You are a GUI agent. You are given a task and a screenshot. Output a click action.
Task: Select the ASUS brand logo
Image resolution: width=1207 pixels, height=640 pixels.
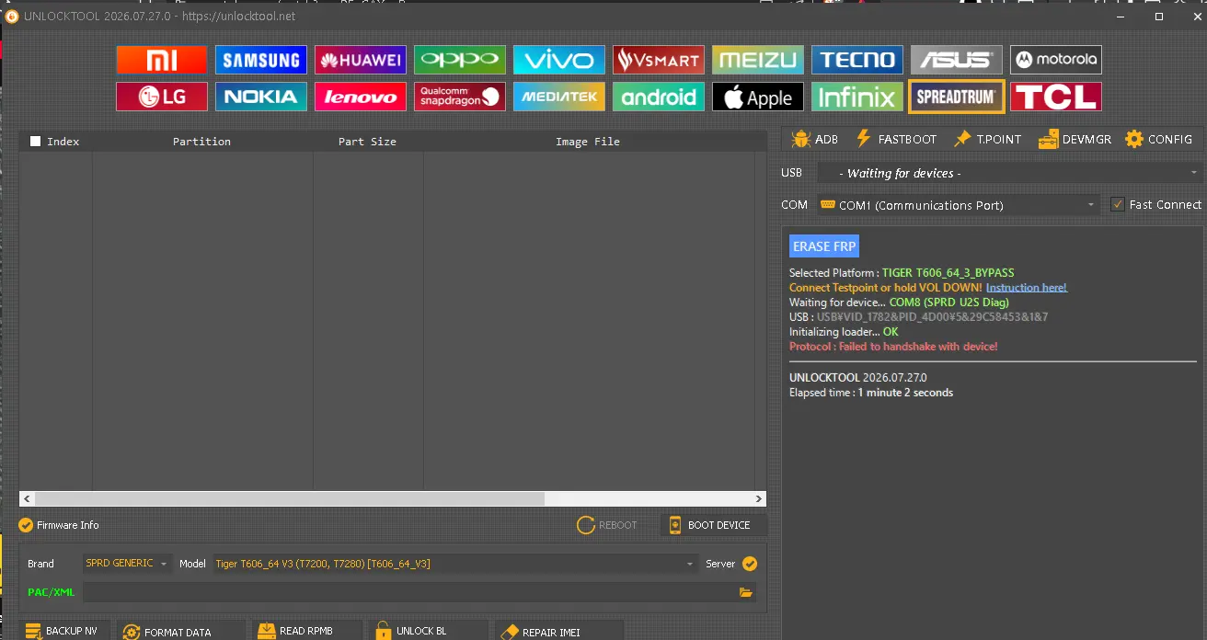[957, 60]
